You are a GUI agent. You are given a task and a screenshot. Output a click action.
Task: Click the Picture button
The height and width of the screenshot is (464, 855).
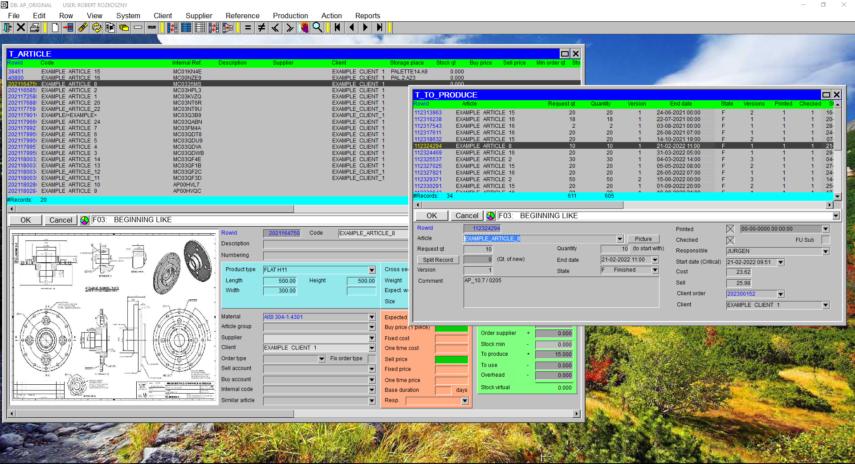pyautogui.click(x=643, y=239)
